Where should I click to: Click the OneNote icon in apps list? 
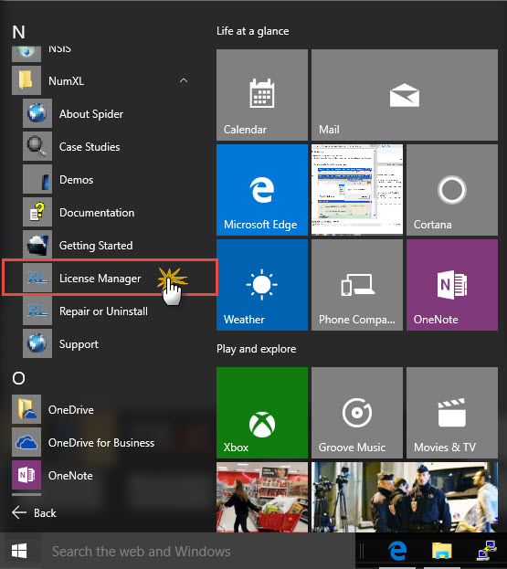[x=26, y=475]
